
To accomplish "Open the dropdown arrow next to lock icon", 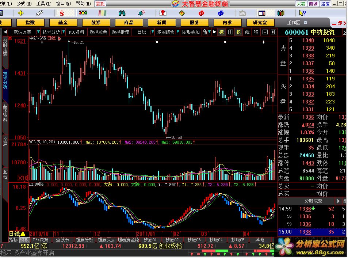I will click(x=209, y=32).
